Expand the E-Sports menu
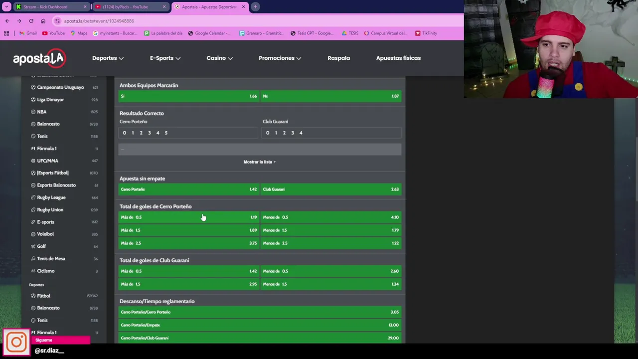The image size is (638, 359). [x=165, y=58]
